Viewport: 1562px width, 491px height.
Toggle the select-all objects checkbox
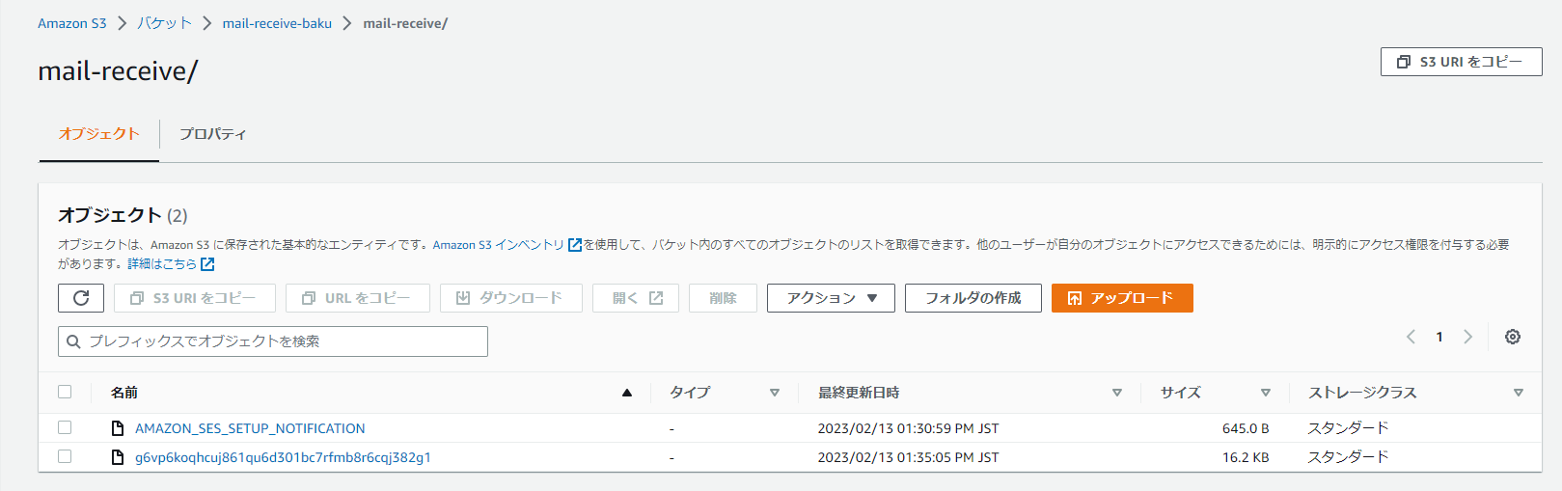click(x=65, y=392)
